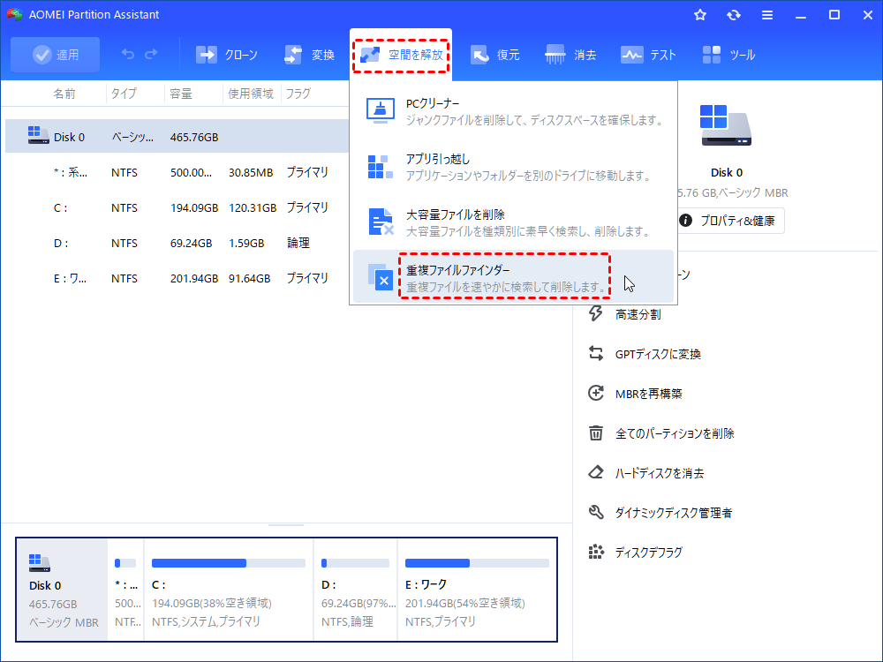Click 全てのパーティションを削除 option
This screenshot has height=662, width=883.
pos(675,433)
